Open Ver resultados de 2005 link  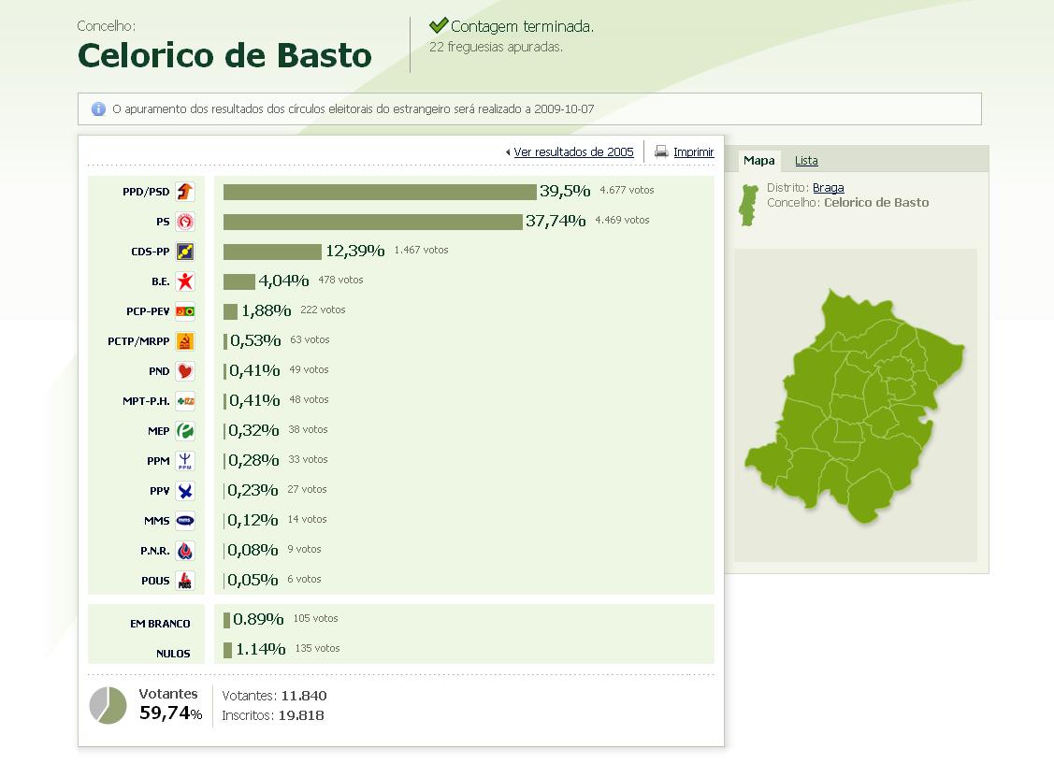(x=573, y=151)
